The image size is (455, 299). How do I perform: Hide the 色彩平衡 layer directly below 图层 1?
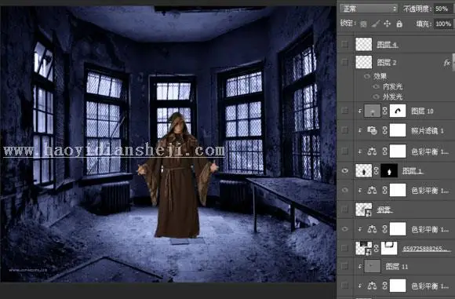tap(344, 190)
